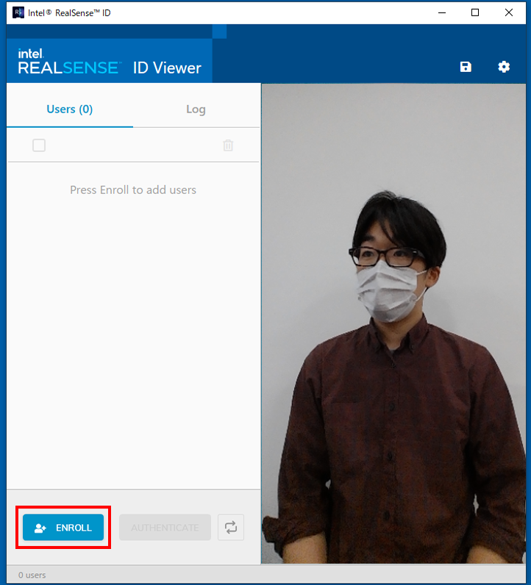531x585 pixels.
Task: Switch to the Log tab
Action: pos(196,110)
